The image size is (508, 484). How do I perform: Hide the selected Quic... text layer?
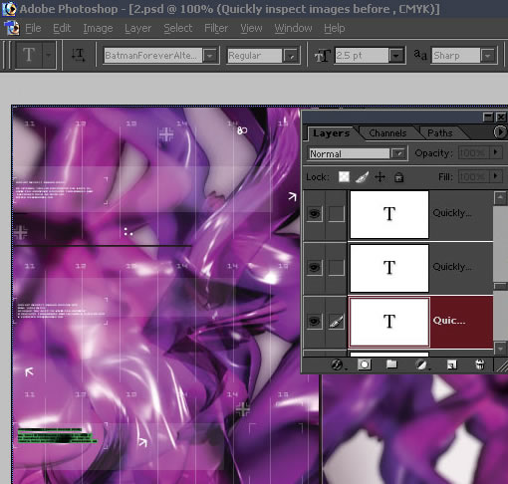[315, 321]
